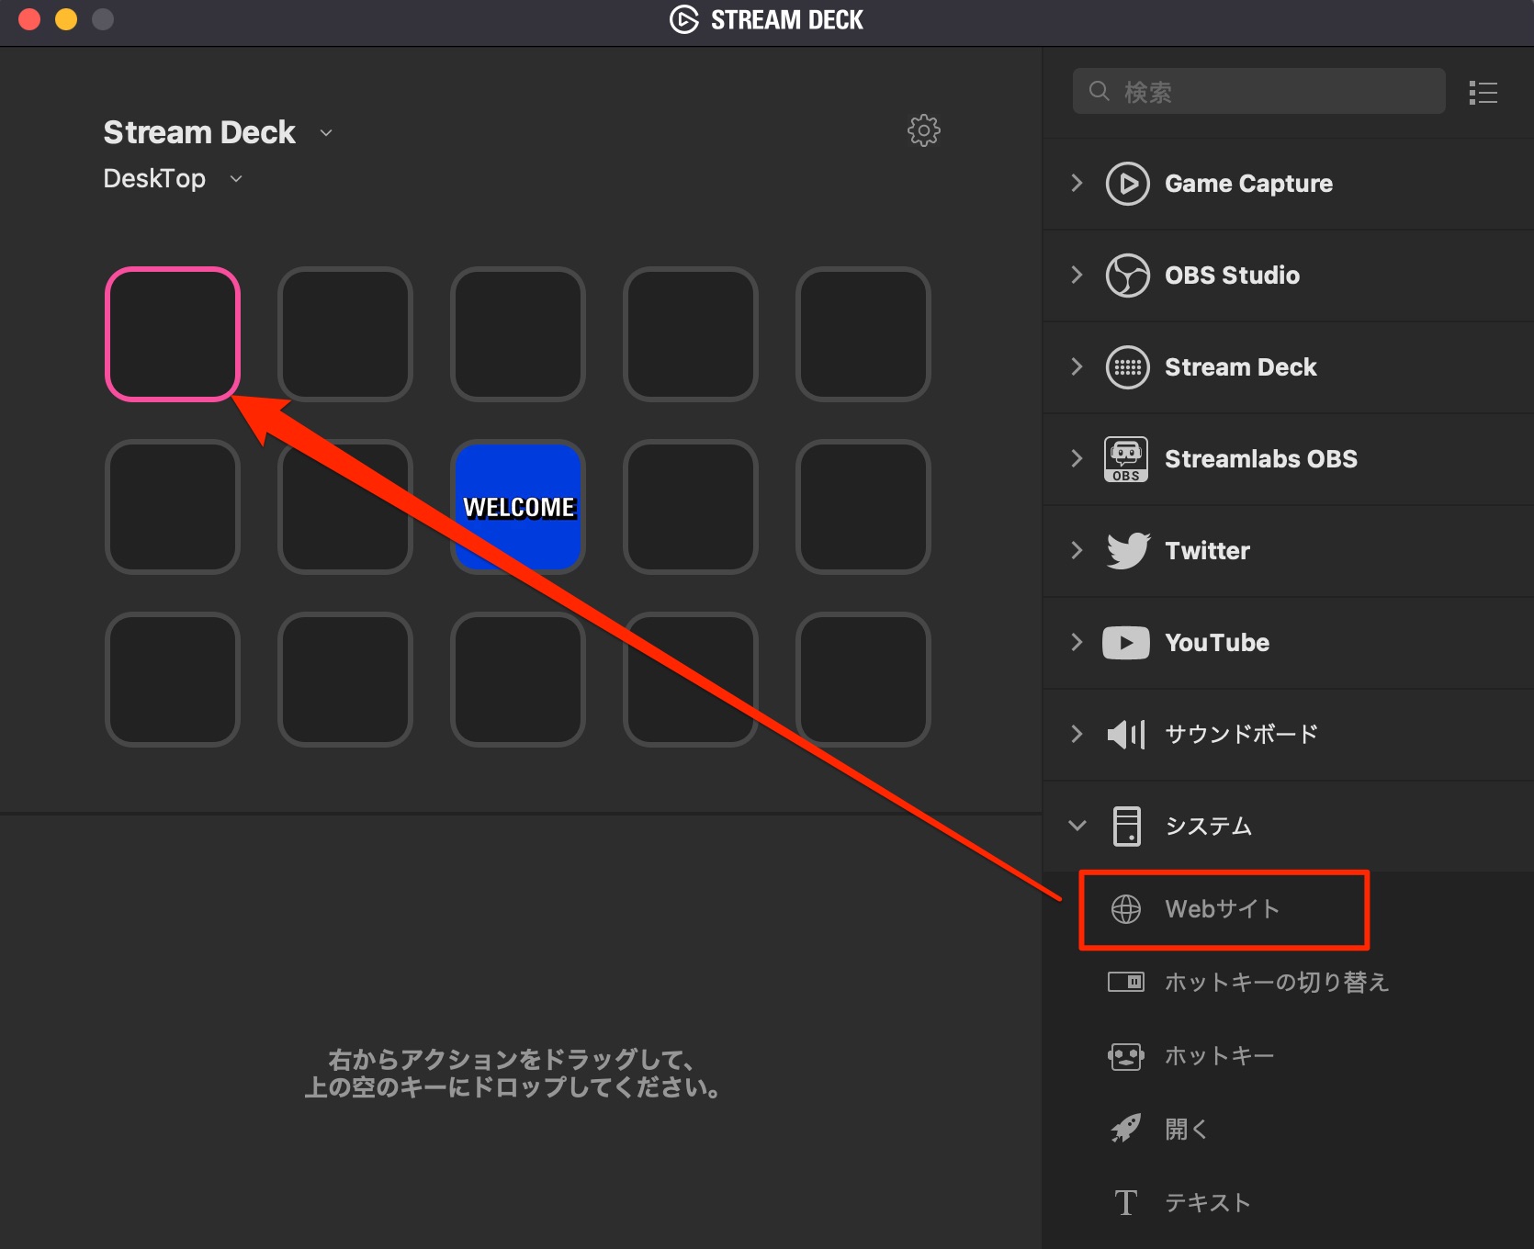Click the OBS Studio category icon
The width and height of the screenshot is (1534, 1249).
(1127, 276)
